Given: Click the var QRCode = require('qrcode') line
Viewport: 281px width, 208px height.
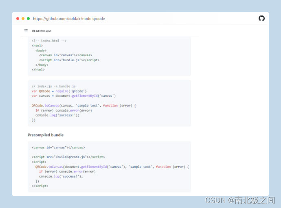Looking at the screenshot, I should pos(59,91).
